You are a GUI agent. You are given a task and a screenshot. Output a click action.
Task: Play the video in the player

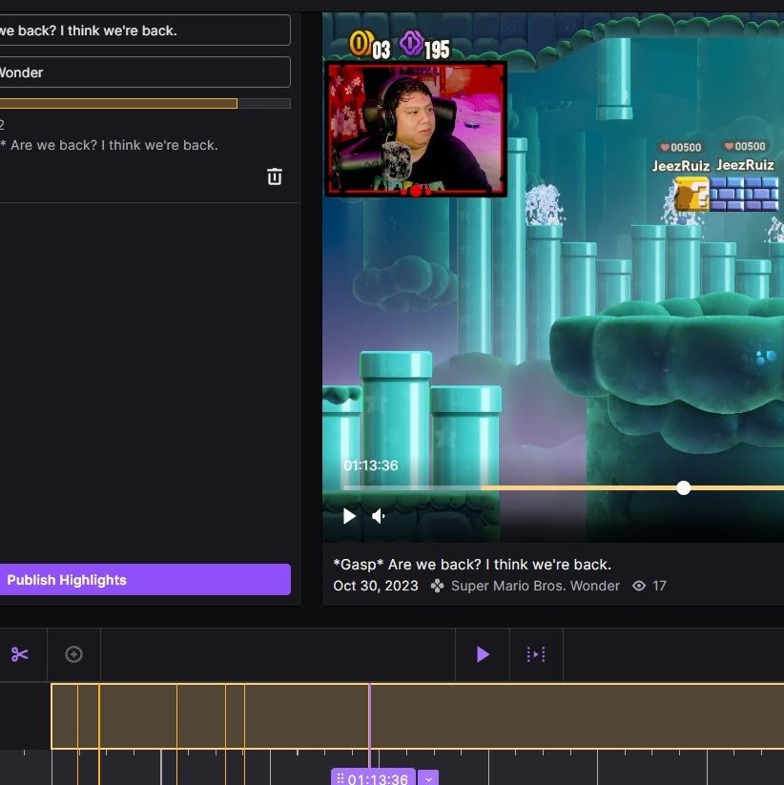(x=349, y=516)
